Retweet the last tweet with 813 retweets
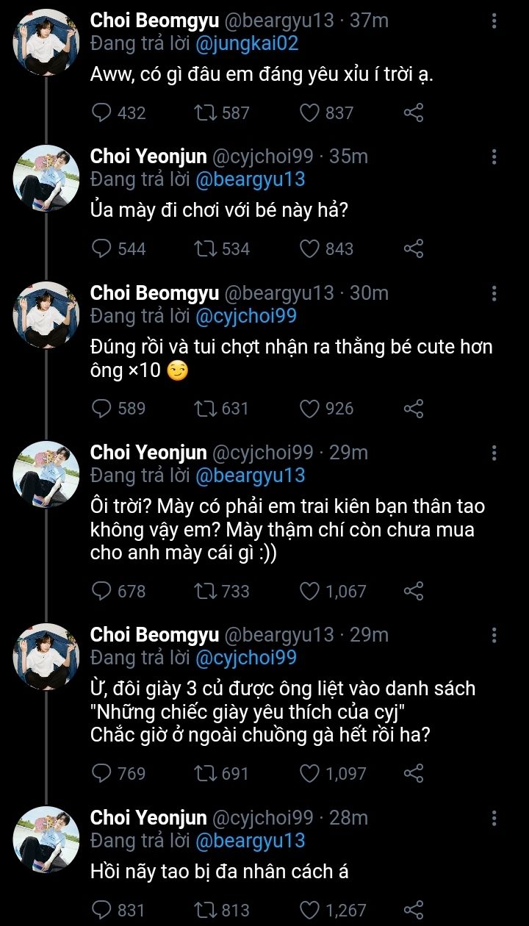Image resolution: width=529 pixels, height=926 pixels. 204,910
